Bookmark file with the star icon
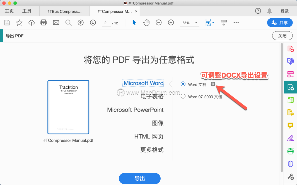Screen dimensions: 297x185 (19, 23)
